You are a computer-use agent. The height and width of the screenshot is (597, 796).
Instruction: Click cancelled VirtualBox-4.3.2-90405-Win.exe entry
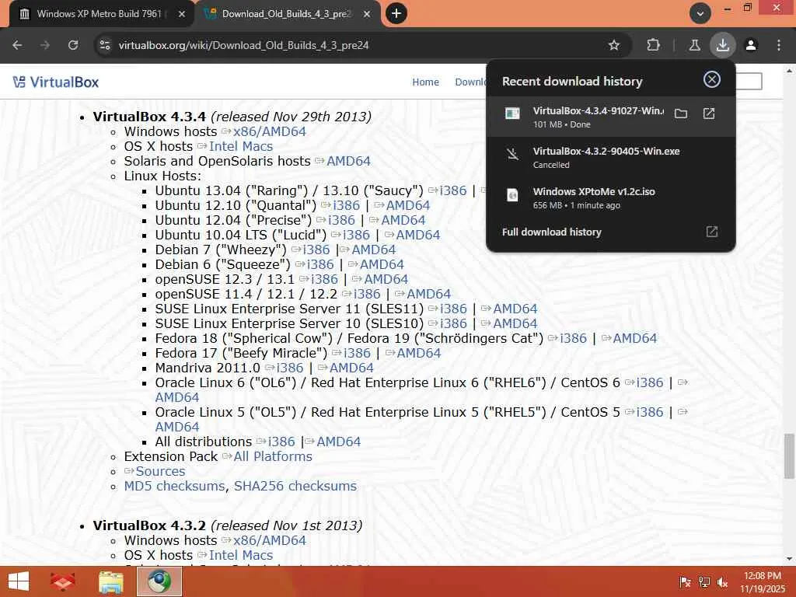[x=611, y=157]
